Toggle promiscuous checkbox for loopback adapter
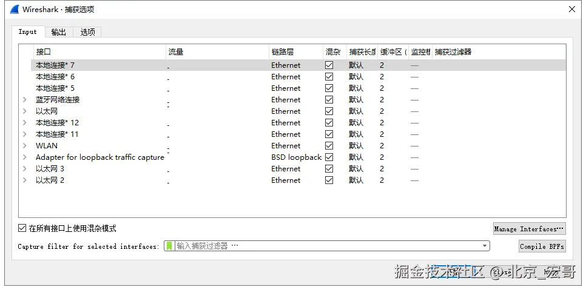Viewport: 586px width, 290px height. click(329, 157)
